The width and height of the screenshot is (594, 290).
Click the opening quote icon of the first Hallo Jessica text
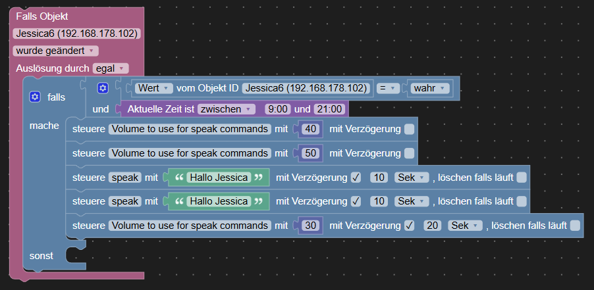[x=176, y=177]
